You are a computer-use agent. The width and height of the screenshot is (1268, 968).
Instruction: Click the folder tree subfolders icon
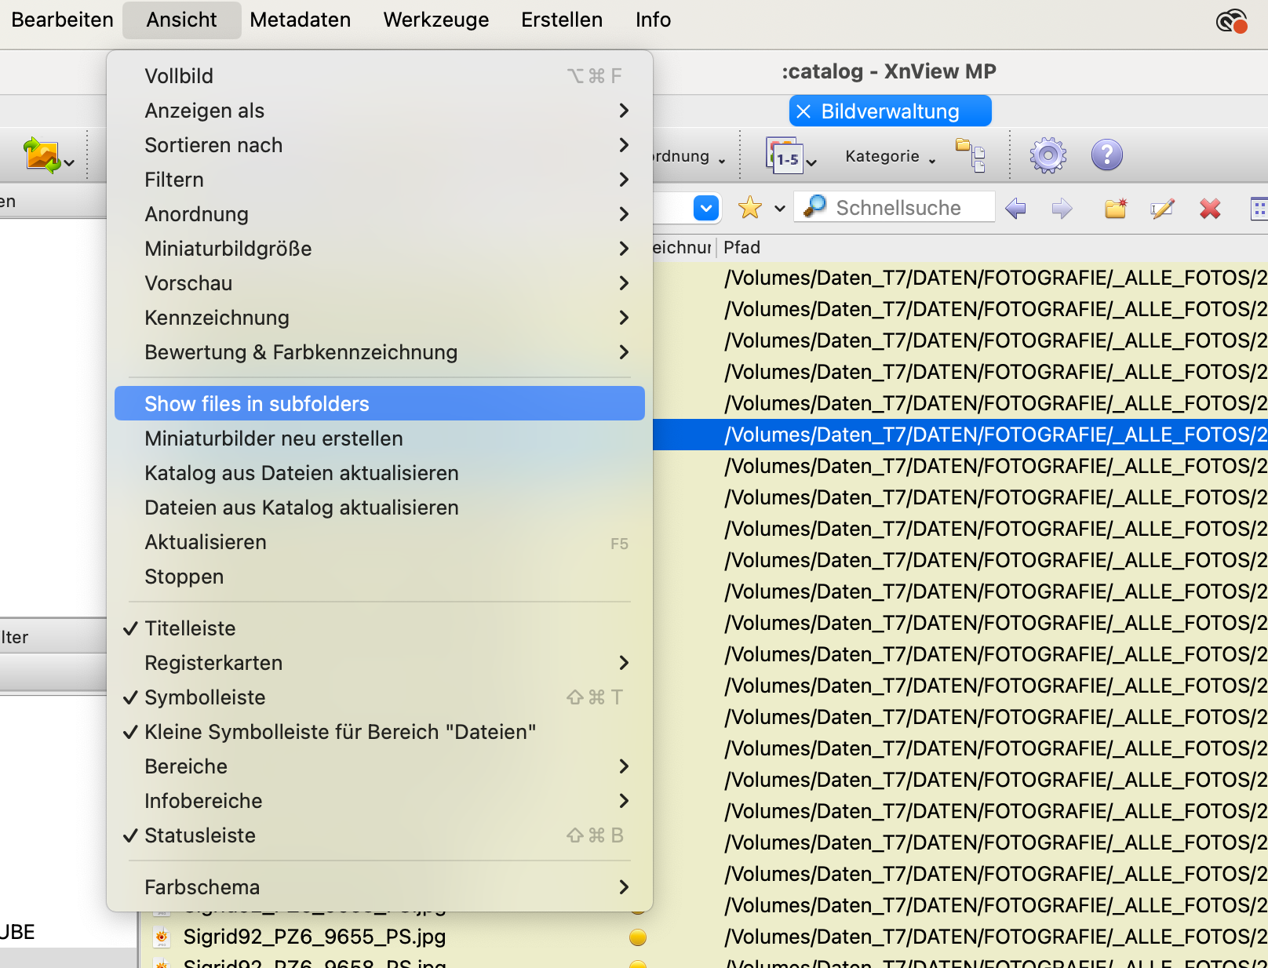971,155
